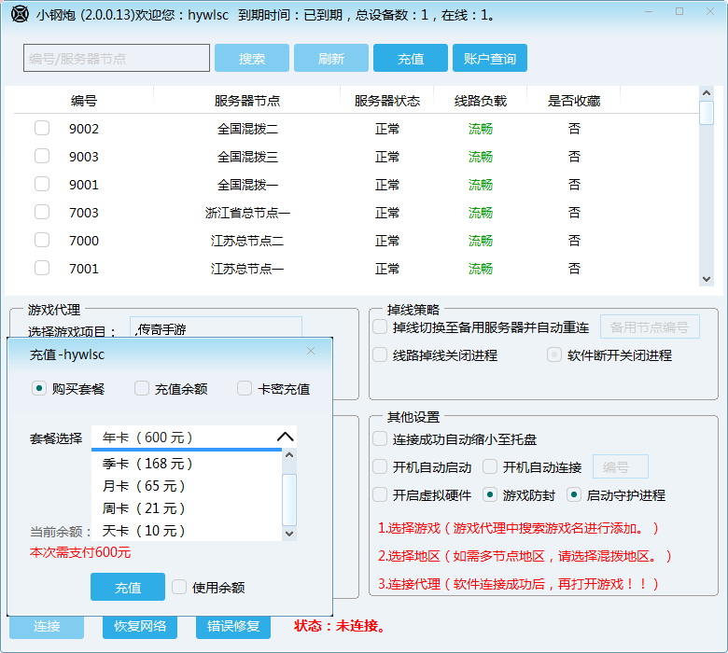Screen dimensions: 728x653
Task: Click the 连接 button
Action: 47,627
